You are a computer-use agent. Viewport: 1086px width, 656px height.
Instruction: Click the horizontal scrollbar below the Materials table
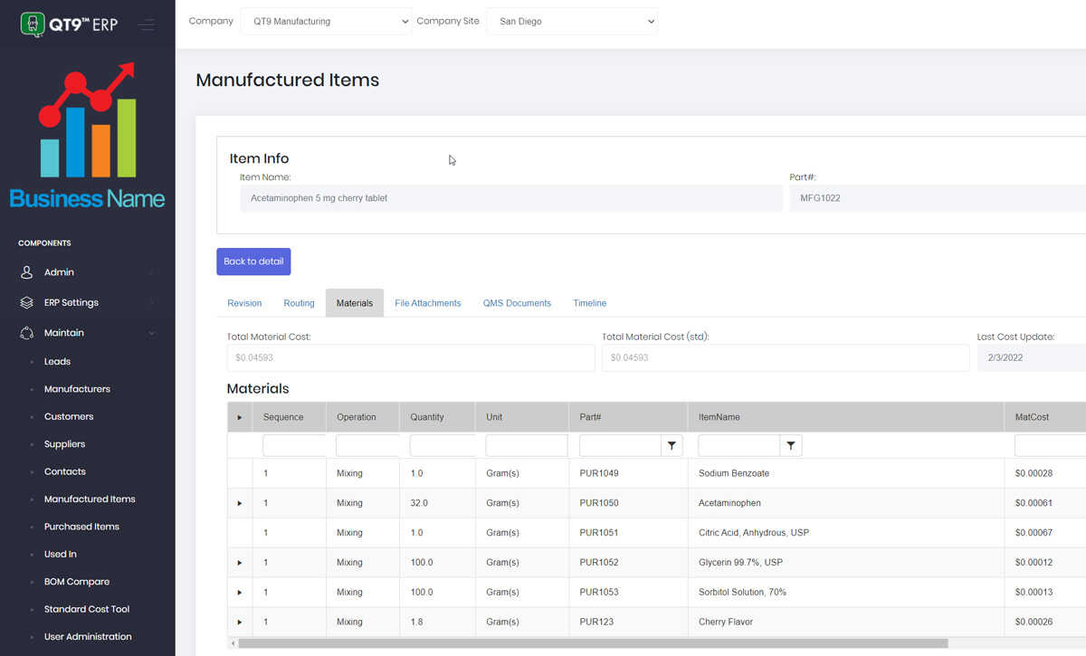point(543,643)
